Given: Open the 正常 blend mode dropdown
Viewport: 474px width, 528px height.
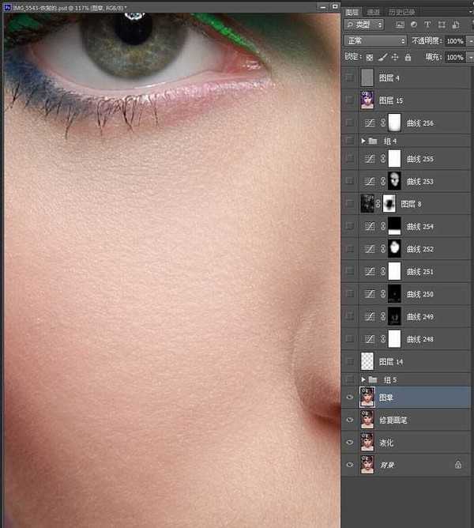Looking at the screenshot, I should (376, 40).
